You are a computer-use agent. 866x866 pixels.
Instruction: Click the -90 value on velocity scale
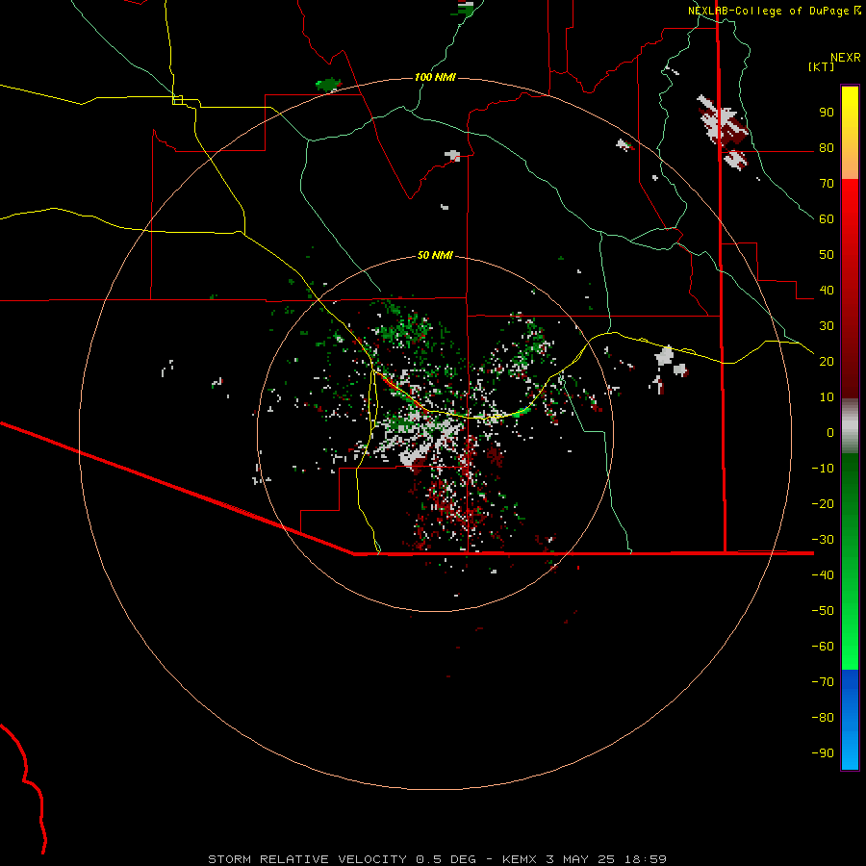[x=823, y=753]
